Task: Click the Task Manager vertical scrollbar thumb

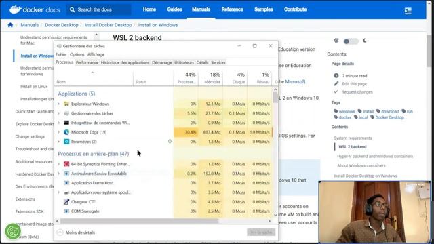Action: point(275,98)
